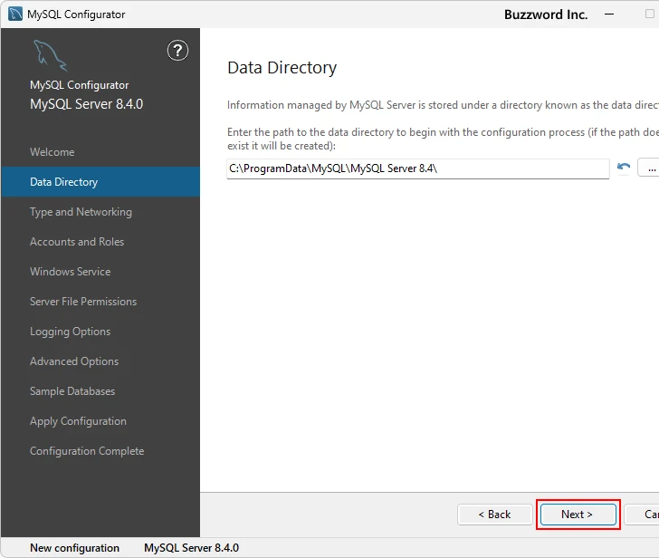Click the 'MySQL Server 8.4.0' sidebar title
The image size is (659, 558).
[x=87, y=104]
